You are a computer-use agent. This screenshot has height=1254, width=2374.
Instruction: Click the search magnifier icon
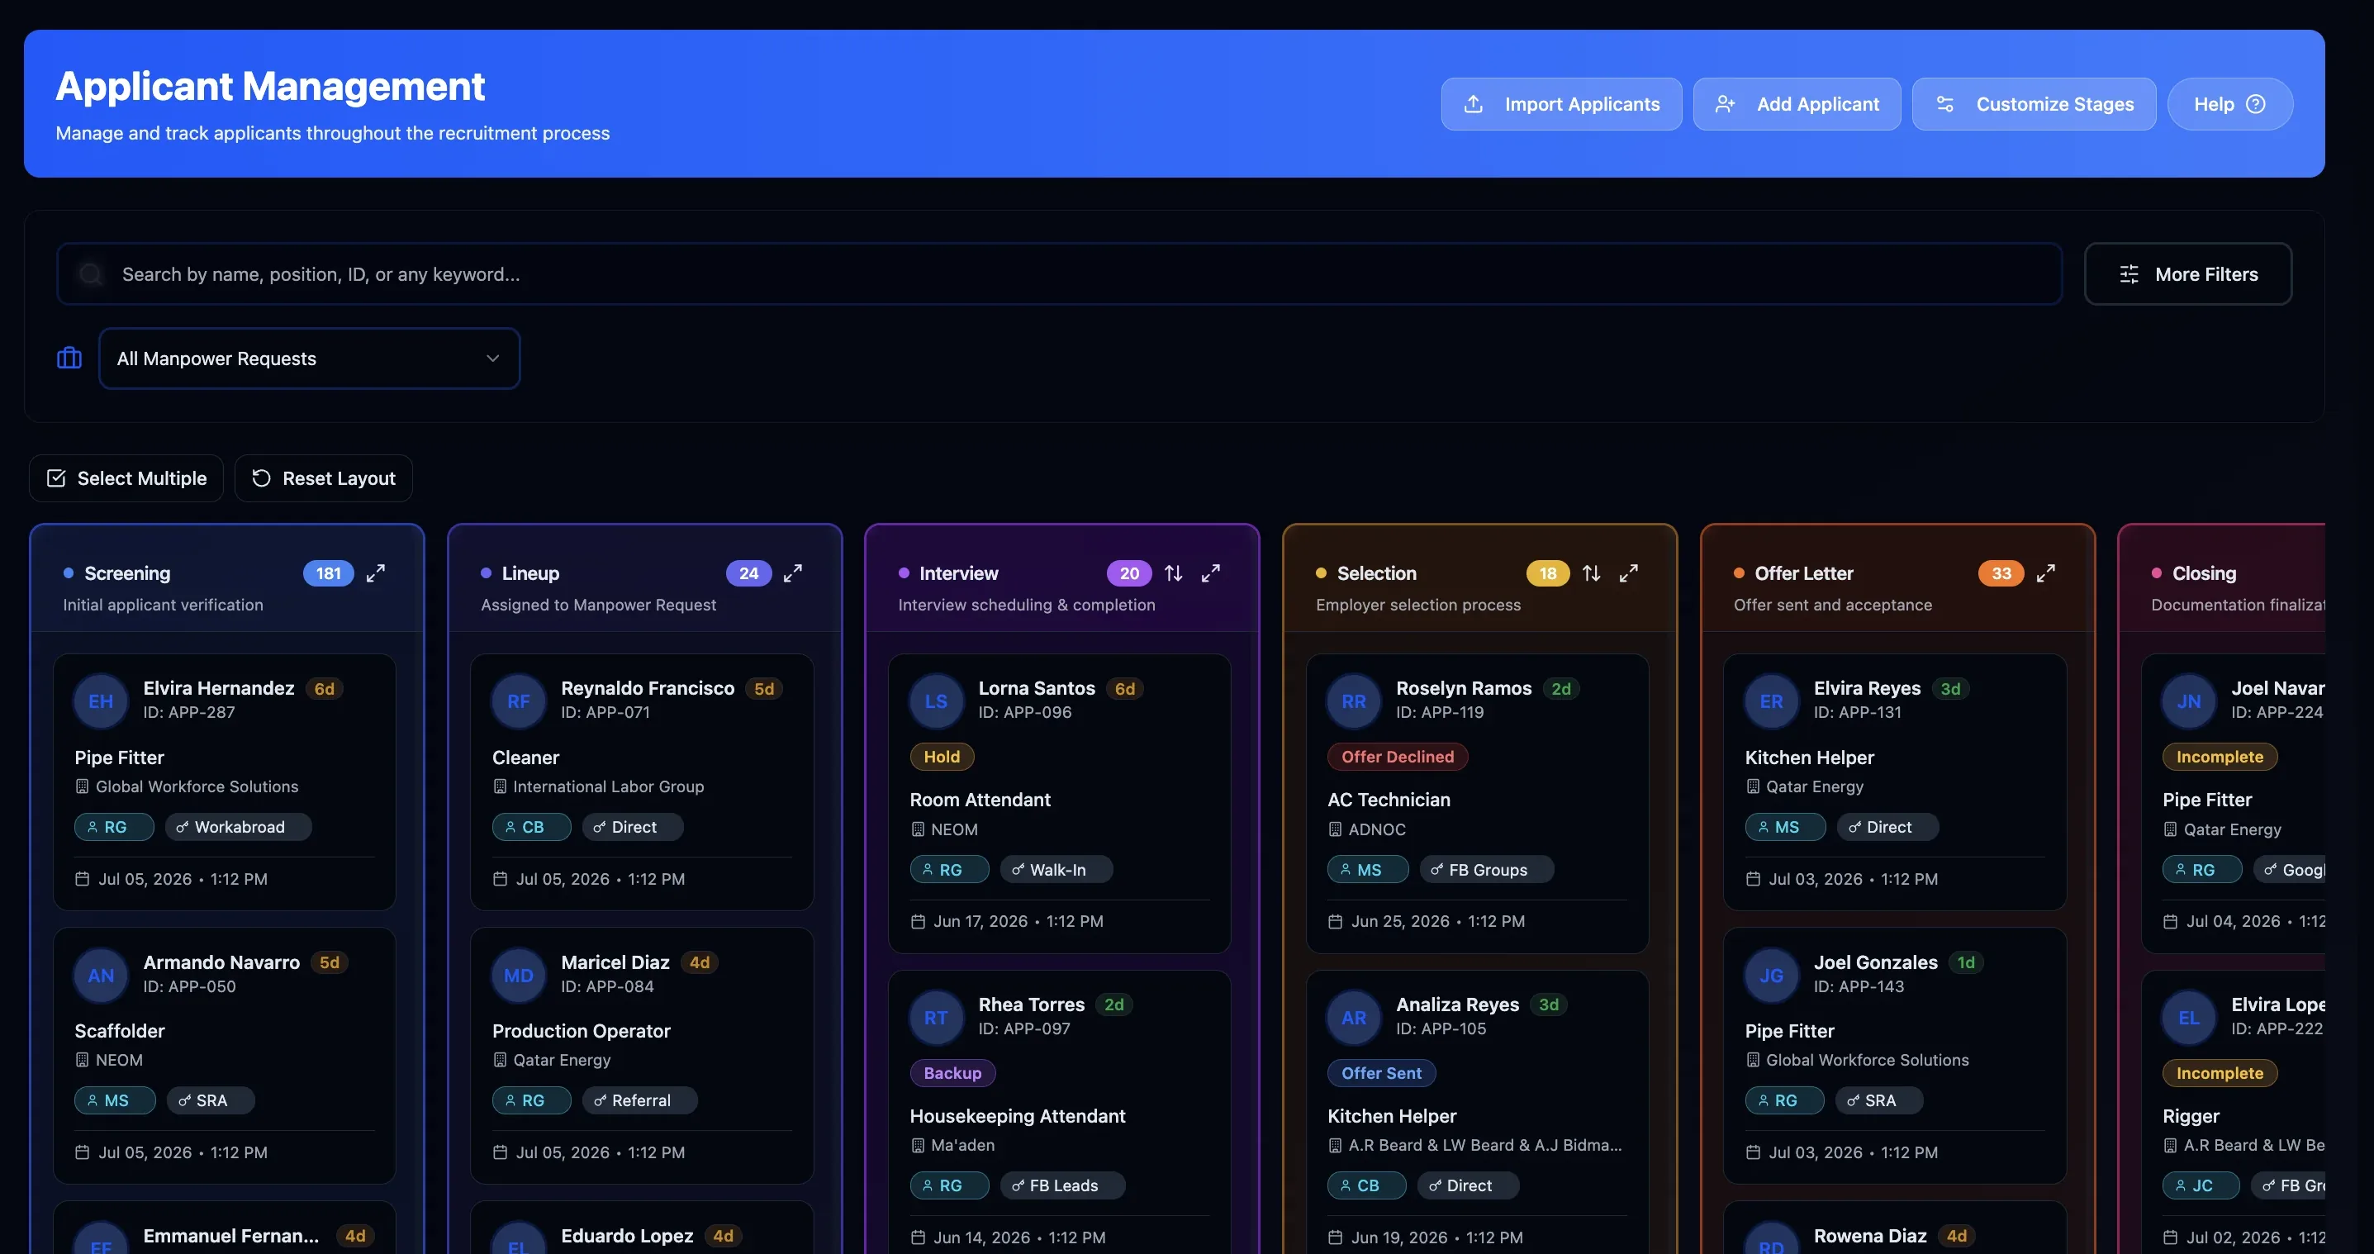pos(90,274)
